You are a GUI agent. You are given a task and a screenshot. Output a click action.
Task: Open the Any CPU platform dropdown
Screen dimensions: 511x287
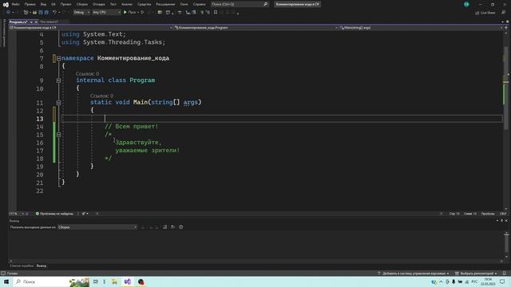click(x=106, y=13)
